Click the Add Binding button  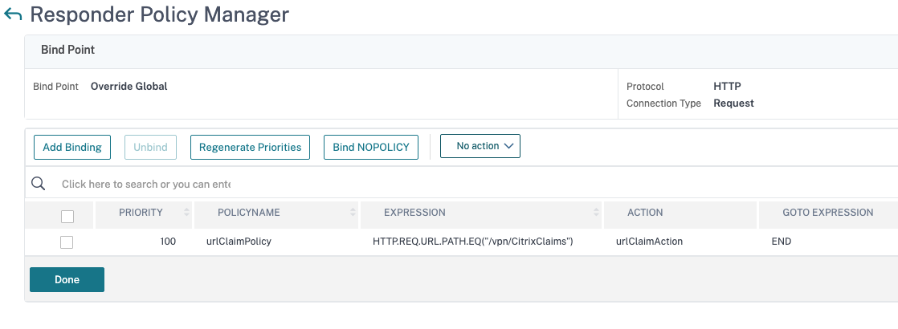click(x=72, y=147)
